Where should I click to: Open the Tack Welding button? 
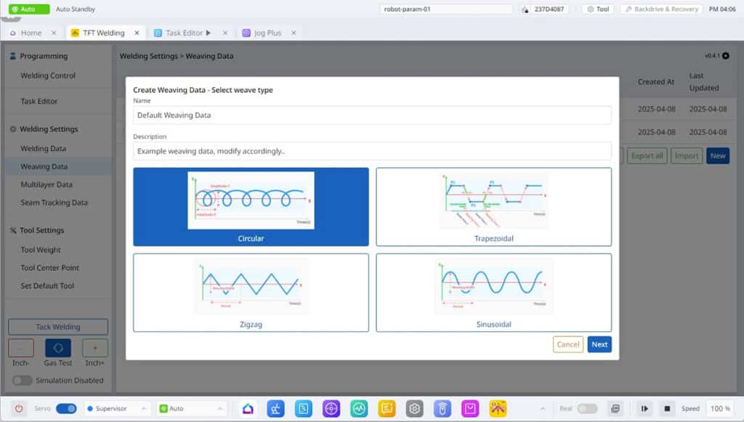coord(58,327)
